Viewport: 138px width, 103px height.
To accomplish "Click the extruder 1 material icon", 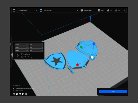I will (x=41, y=10).
